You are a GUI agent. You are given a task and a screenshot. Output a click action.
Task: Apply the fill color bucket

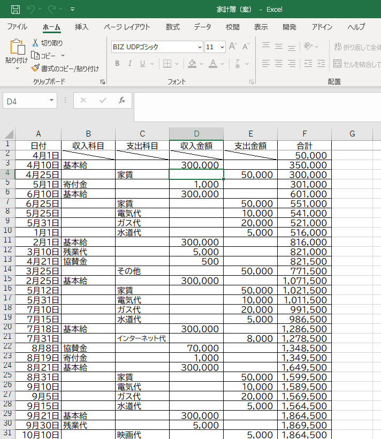coord(192,64)
